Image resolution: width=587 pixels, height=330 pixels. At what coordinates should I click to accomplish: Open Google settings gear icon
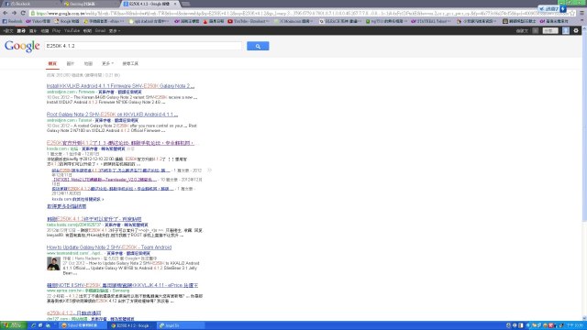576,30
